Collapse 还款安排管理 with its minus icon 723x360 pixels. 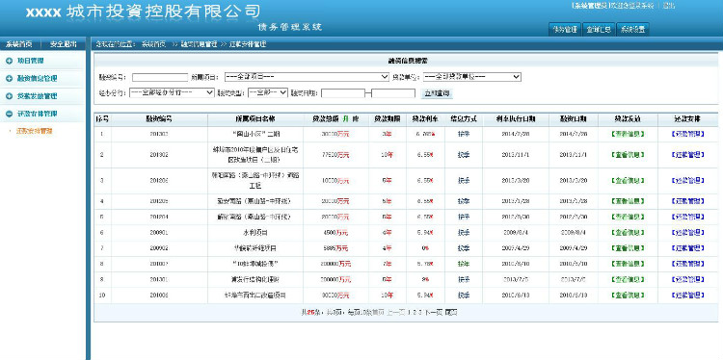(9, 114)
